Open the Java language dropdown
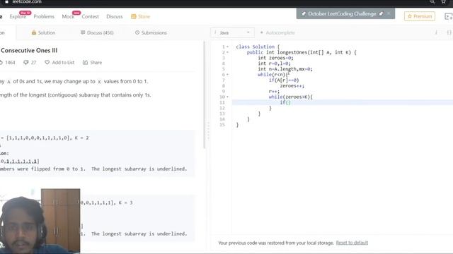453x254 pixels. click(x=232, y=33)
